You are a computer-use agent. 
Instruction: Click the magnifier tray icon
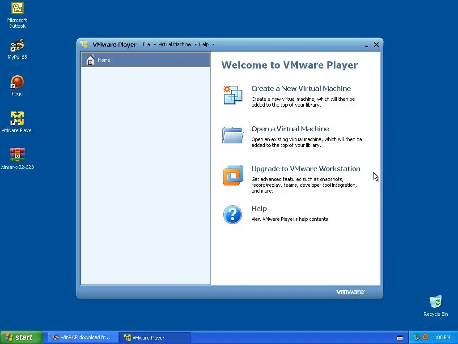(425, 337)
